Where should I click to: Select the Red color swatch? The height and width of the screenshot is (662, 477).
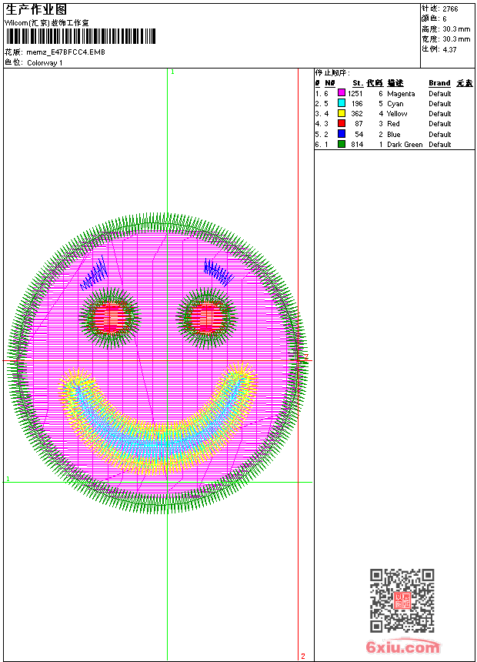click(342, 123)
